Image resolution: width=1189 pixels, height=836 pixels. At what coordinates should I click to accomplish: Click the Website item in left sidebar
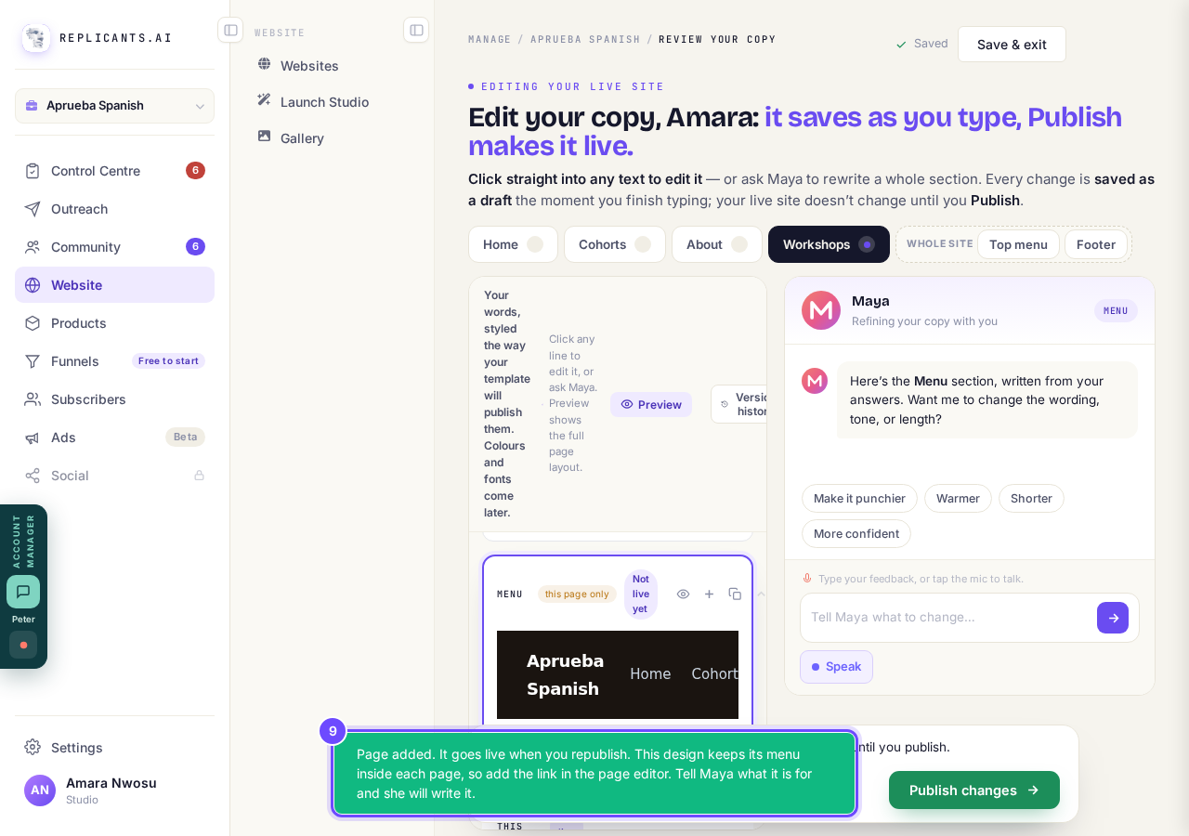point(114,285)
